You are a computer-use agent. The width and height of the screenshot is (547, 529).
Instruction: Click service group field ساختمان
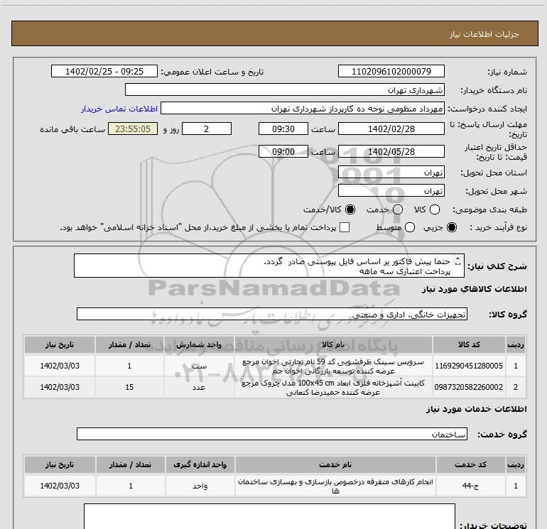point(272,434)
